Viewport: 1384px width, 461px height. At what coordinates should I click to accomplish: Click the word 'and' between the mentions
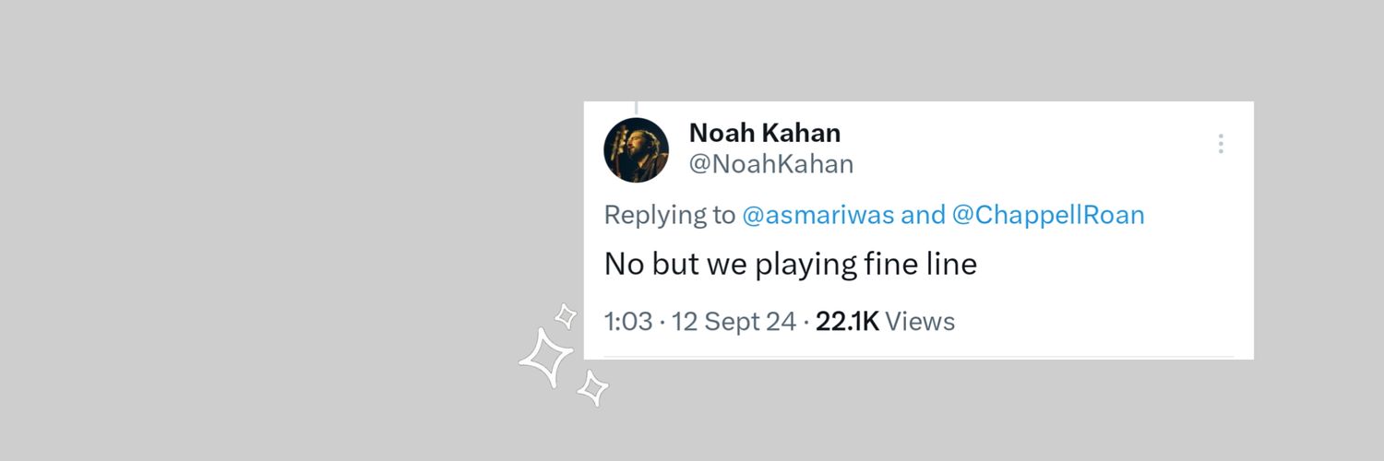point(923,216)
